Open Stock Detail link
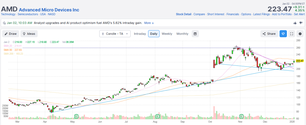The width and height of the screenshot is (306, 125). point(184,14)
